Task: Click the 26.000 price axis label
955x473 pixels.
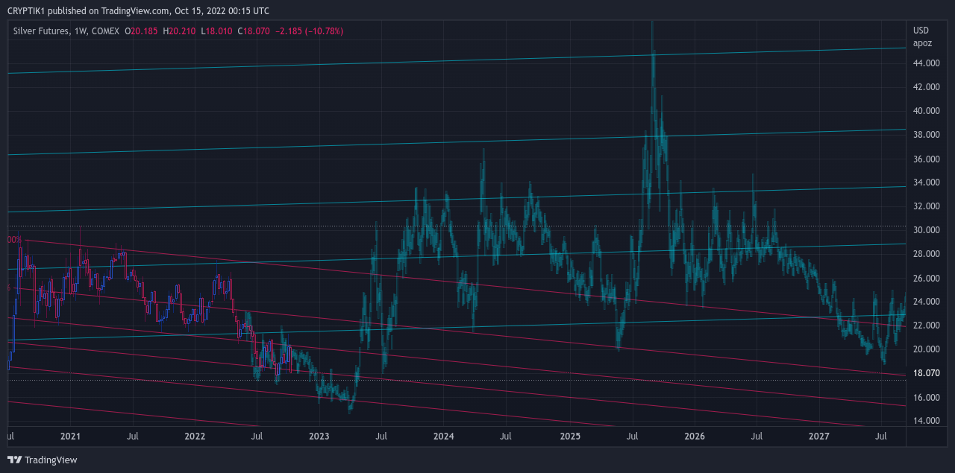Action: (927, 278)
